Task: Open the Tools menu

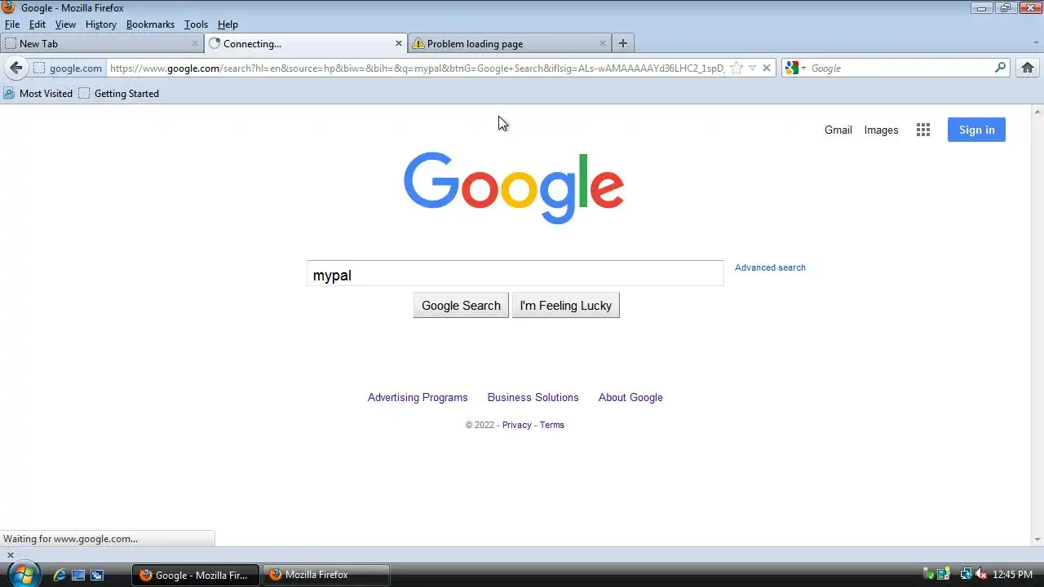Action: coord(196,24)
